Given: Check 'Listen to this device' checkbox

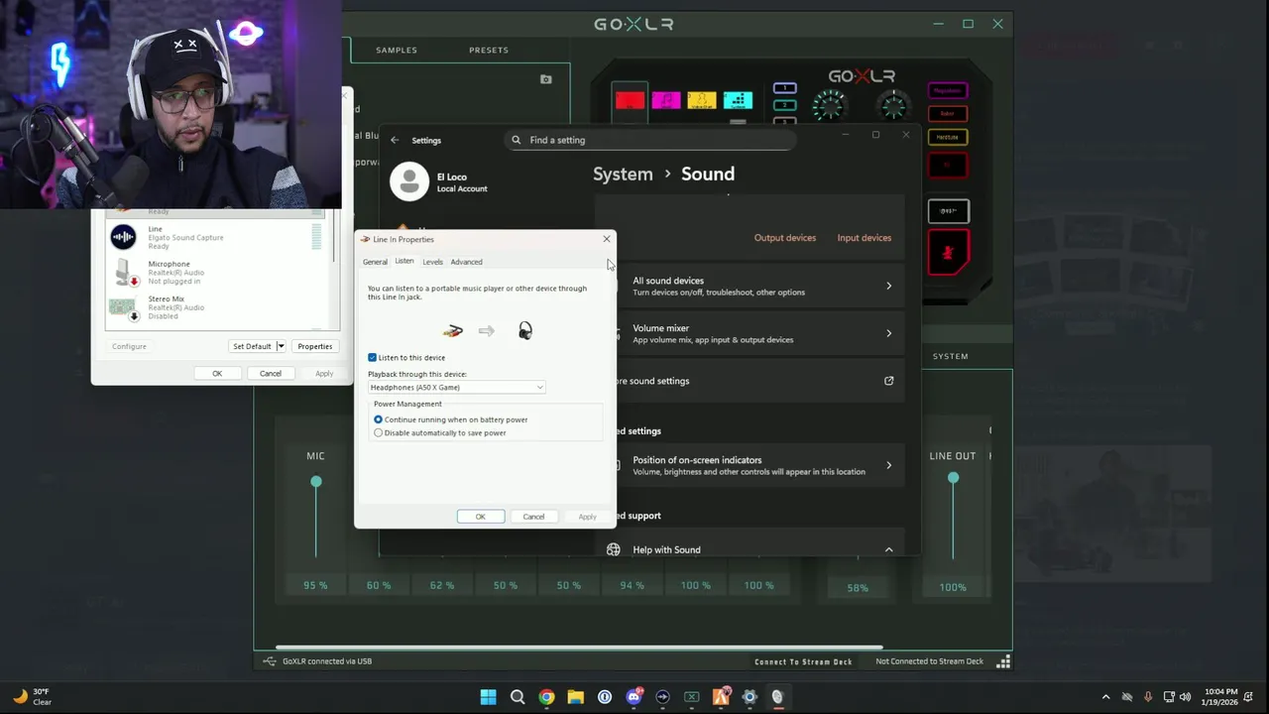Looking at the screenshot, I should (x=373, y=357).
